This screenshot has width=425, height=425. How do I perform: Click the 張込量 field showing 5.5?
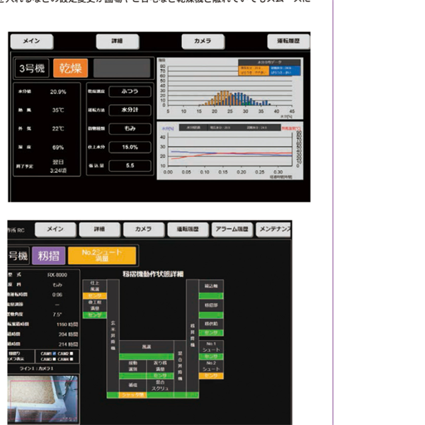tap(129, 165)
